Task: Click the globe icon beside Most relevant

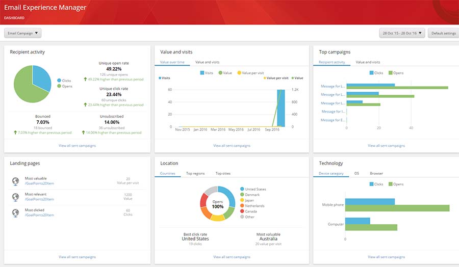Action: [15, 197]
